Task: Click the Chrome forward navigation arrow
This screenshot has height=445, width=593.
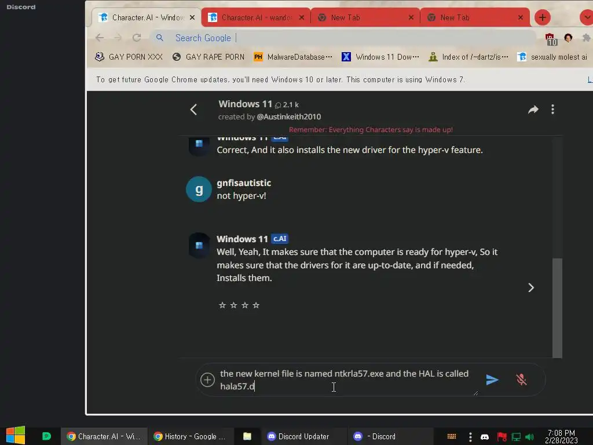Action: 118,38
